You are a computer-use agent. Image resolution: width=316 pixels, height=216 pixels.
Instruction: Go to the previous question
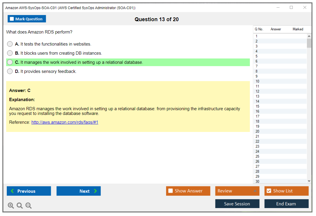(x=29, y=191)
